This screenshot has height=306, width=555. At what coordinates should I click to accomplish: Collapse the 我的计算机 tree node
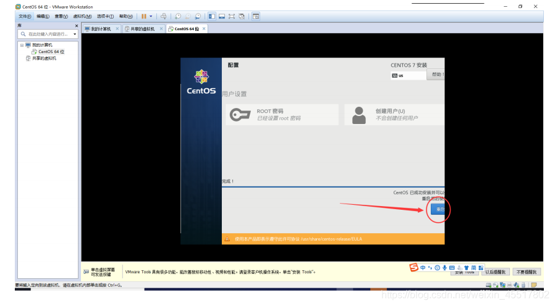click(22, 45)
